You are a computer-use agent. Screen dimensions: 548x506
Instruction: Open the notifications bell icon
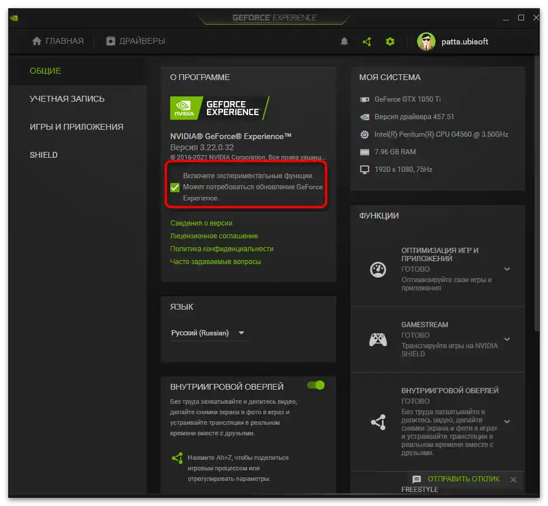coord(344,41)
